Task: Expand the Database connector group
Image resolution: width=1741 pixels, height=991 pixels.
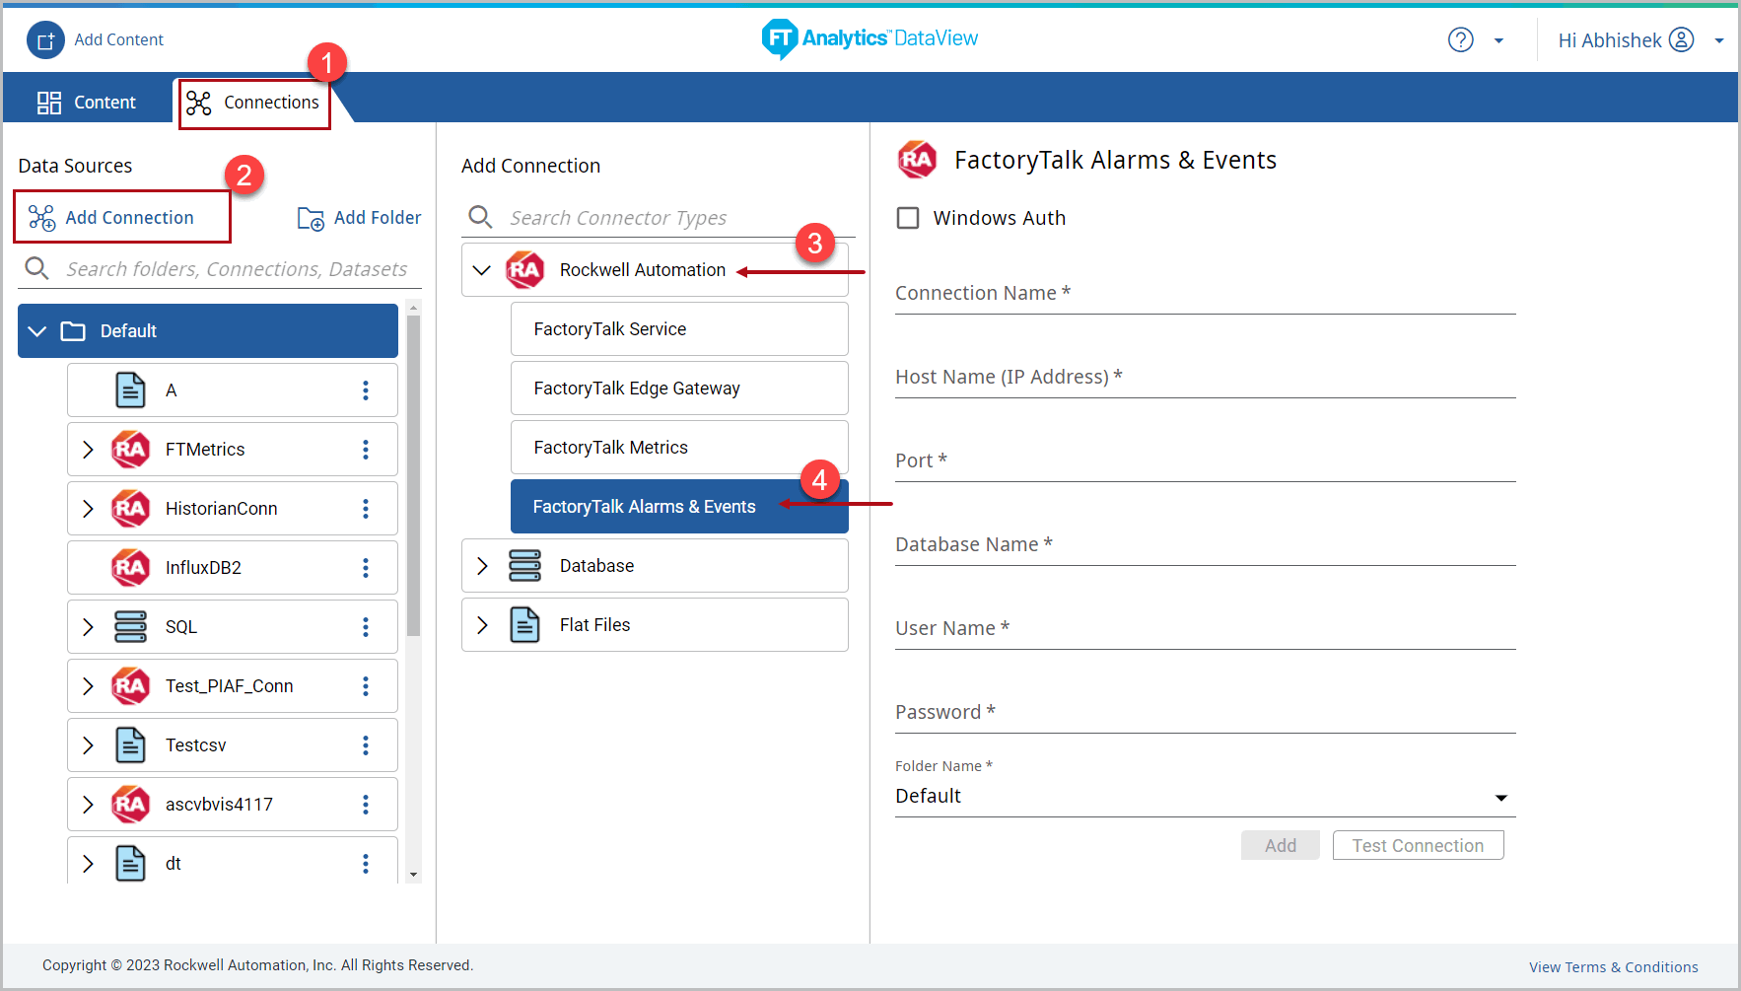Action: point(482,566)
